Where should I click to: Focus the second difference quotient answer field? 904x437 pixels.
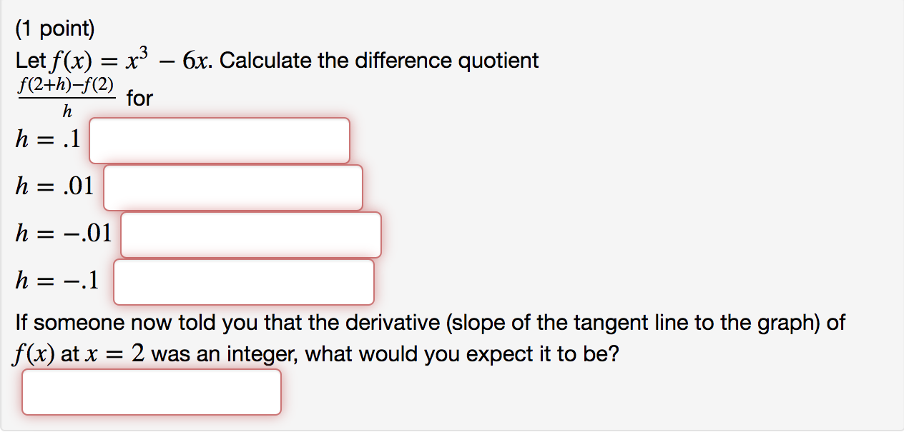232,188
